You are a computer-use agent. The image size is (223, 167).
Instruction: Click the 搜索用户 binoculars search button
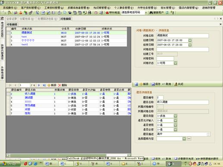156,12
